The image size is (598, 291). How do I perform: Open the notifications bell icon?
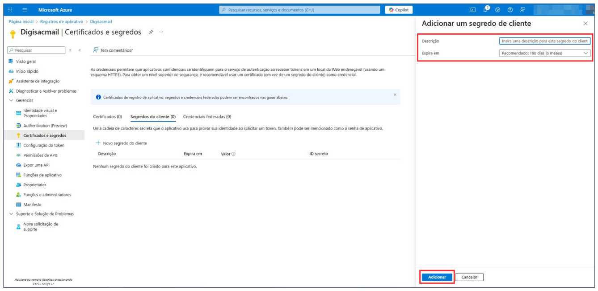pos(486,9)
